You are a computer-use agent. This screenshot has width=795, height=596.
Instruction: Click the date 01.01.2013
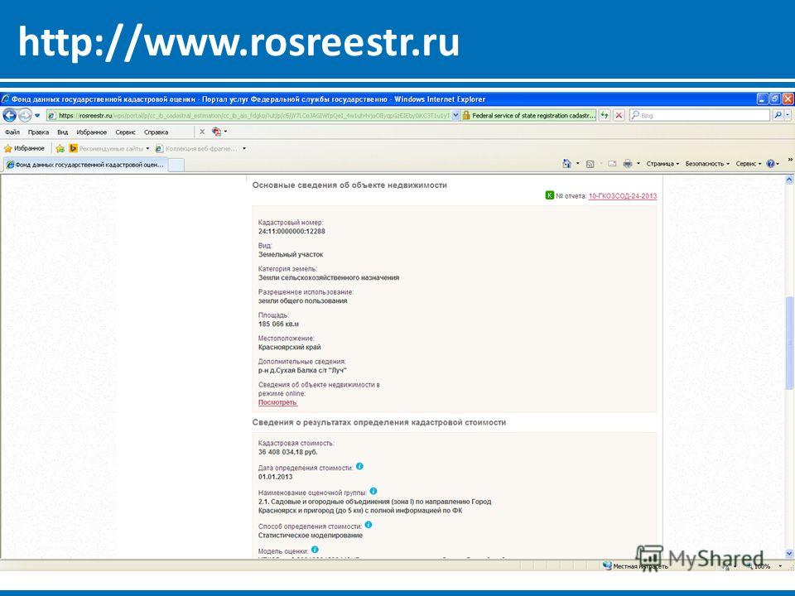tap(275, 477)
